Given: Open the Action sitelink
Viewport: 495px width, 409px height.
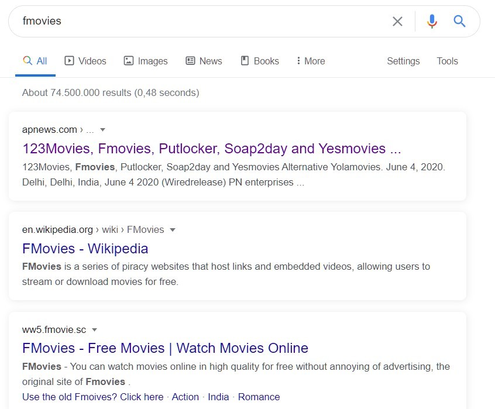Looking at the screenshot, I should (x=185, y=397).
